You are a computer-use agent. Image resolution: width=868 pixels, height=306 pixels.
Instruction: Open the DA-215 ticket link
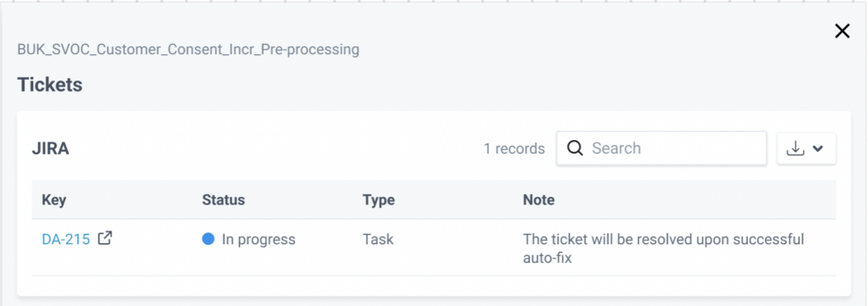pos(66,240)
